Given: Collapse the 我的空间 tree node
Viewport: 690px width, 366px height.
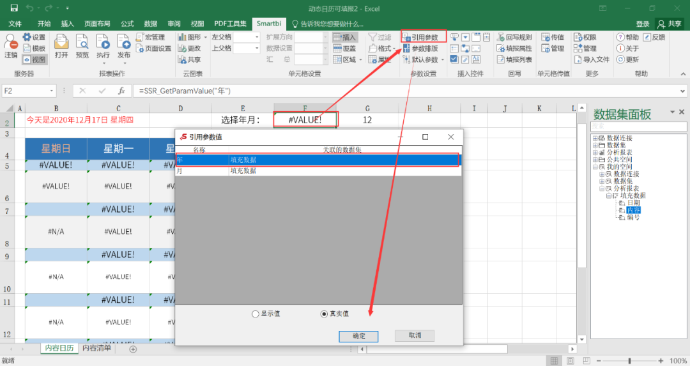Looking at the screenshot, I should pyautogui.click(x=595, y=167).
